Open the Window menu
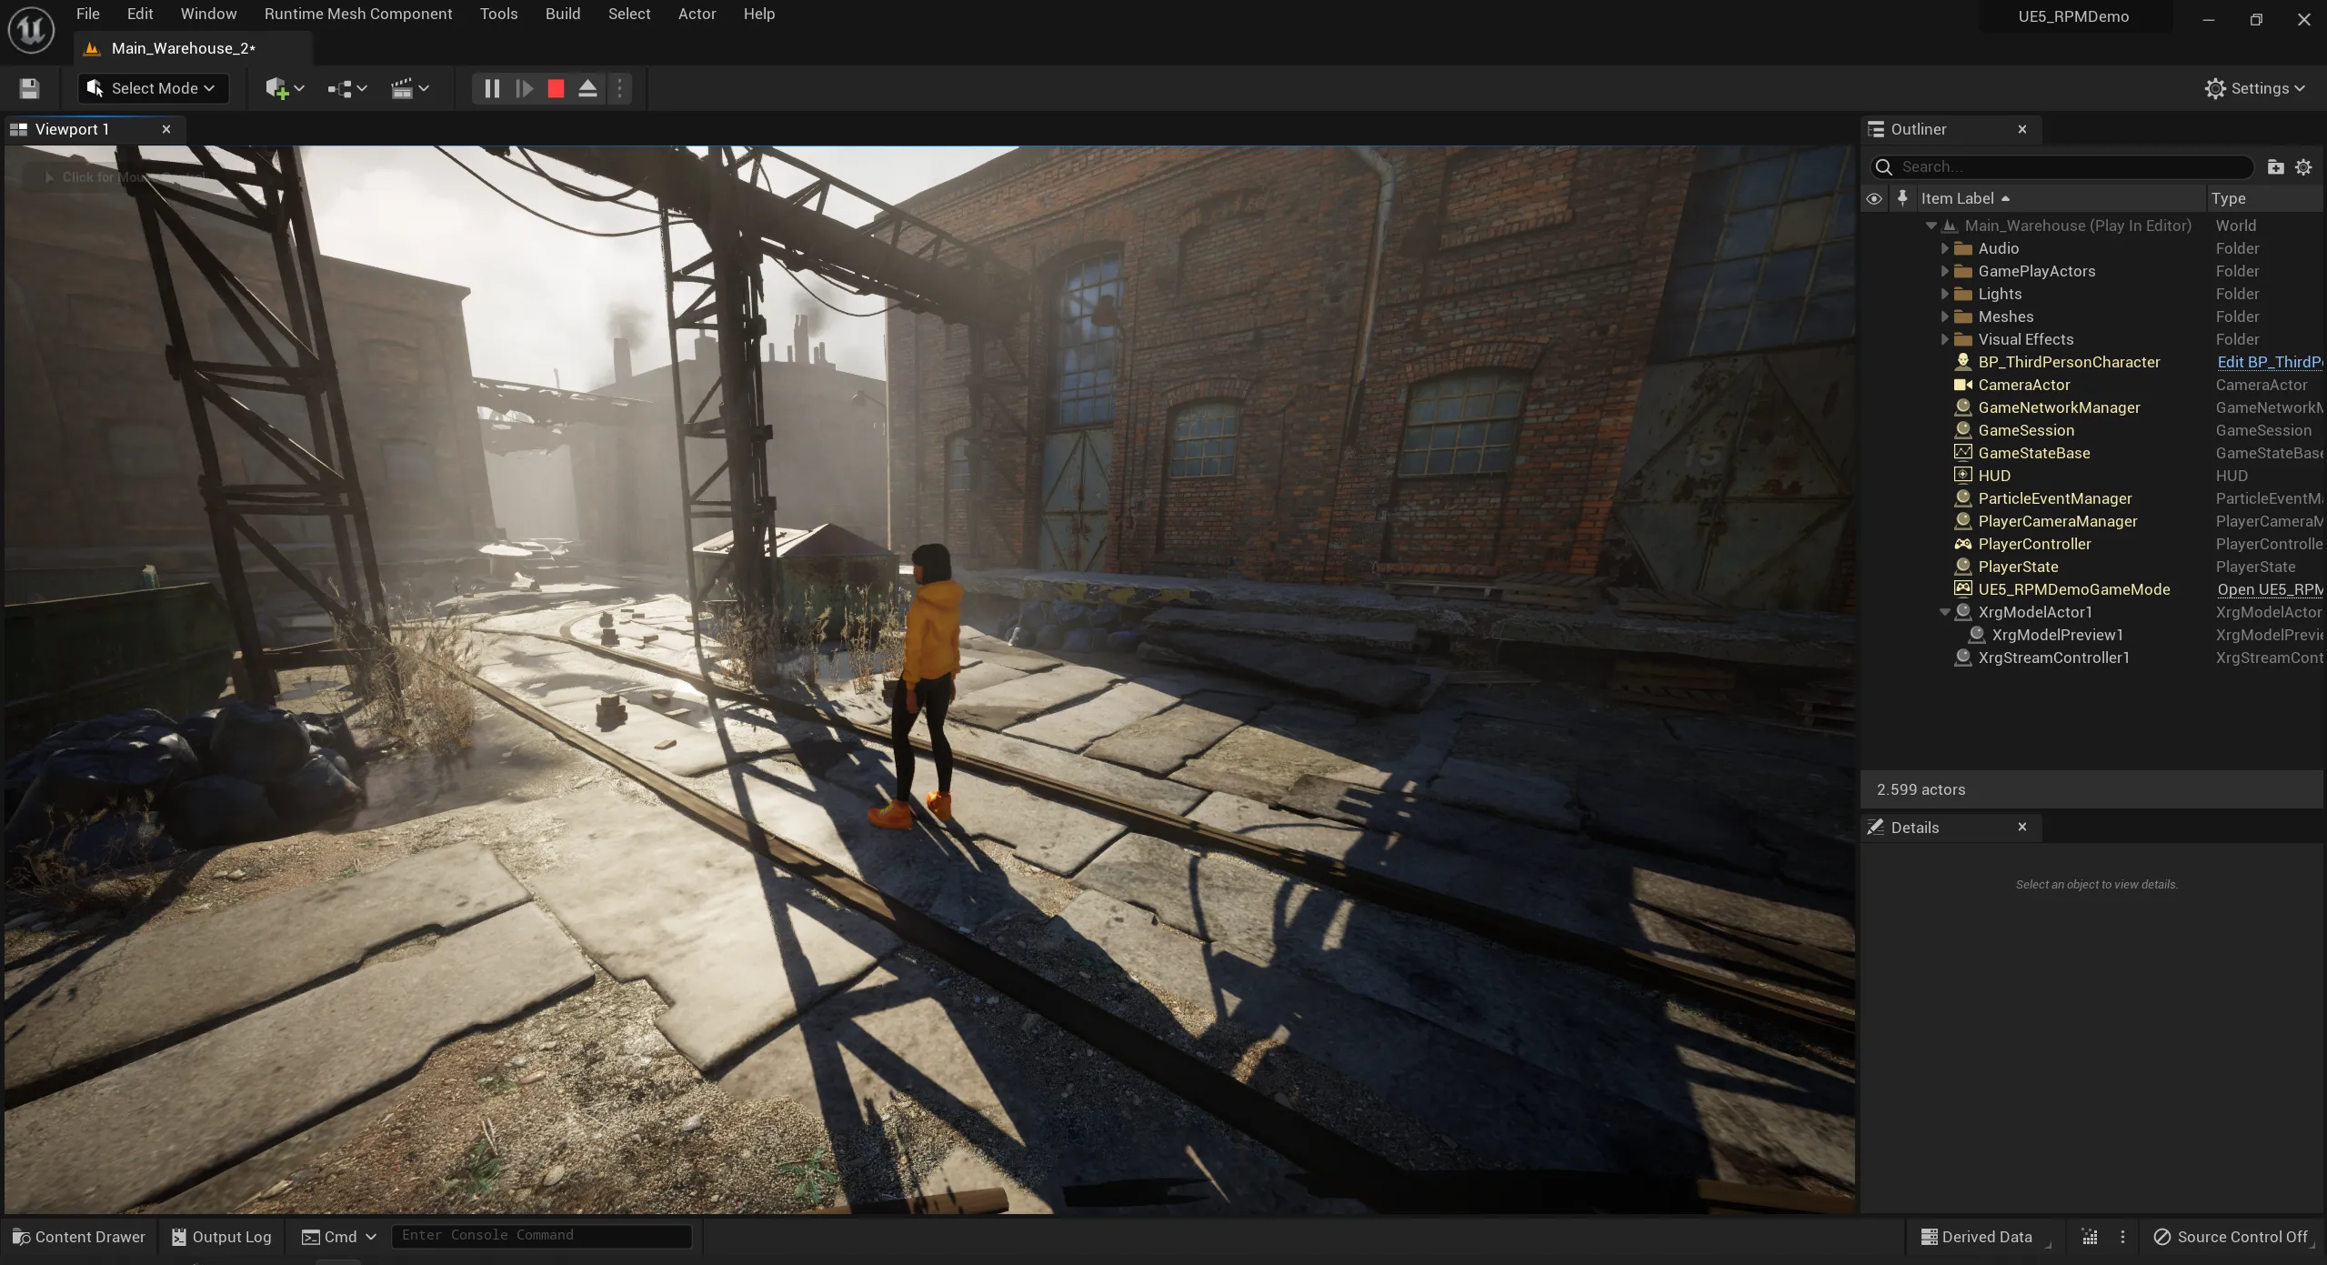Viewport: 2327px width, 1265px height. (208, 14)
